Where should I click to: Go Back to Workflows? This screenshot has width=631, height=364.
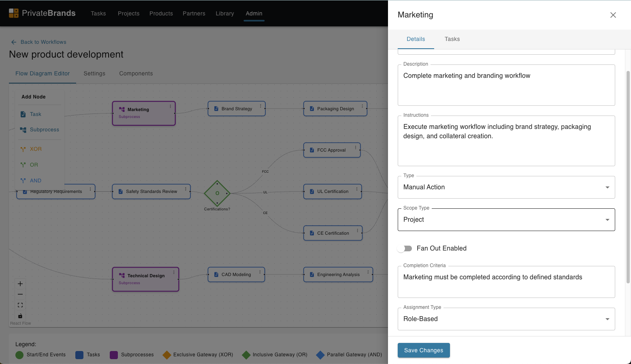point(38,42)
